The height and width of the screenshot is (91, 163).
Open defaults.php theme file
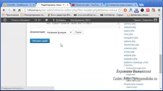click(x=130, y=27)
